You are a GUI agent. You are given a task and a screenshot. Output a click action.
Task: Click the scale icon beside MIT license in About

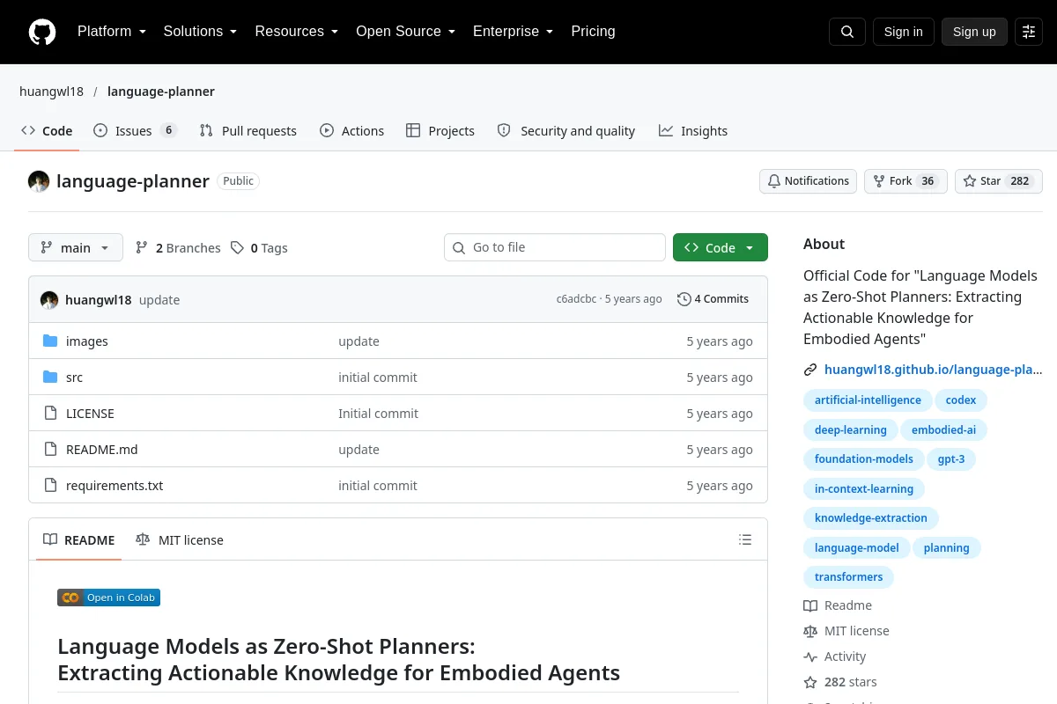pyautogui.click(x=810, y=631)
